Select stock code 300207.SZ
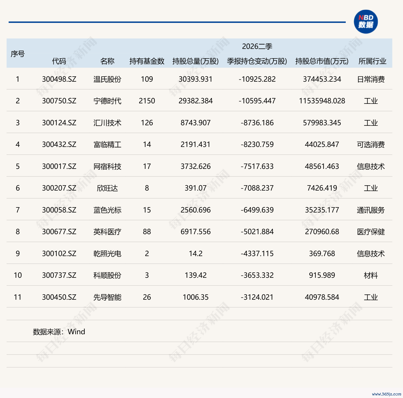The image size is (403, 398). tap(59, 188)
